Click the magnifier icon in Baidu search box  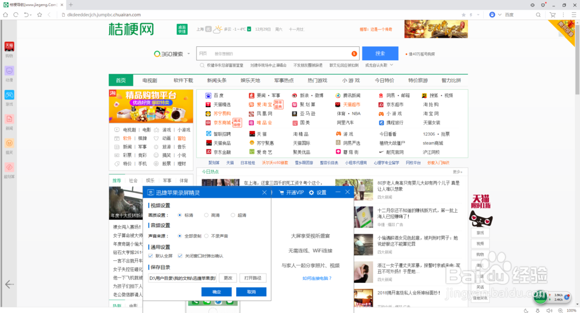(538, 15)
